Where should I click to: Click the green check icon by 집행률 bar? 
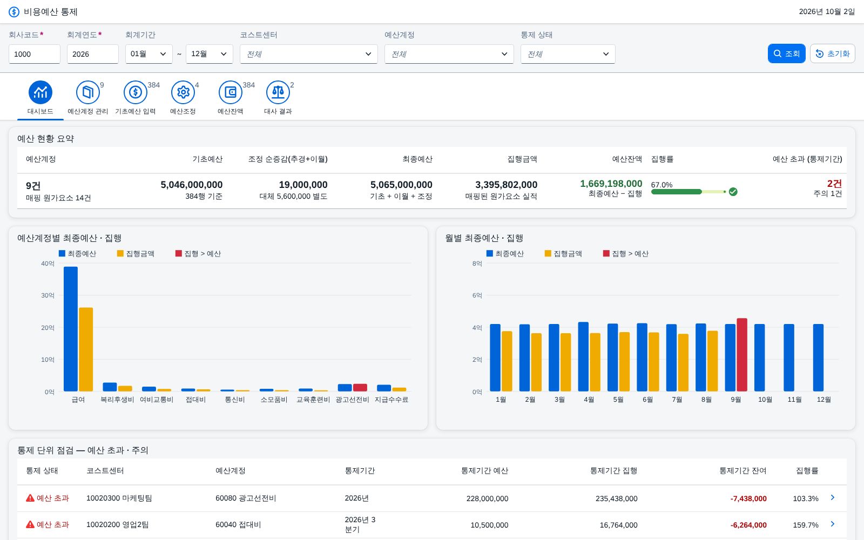point(733,192)
